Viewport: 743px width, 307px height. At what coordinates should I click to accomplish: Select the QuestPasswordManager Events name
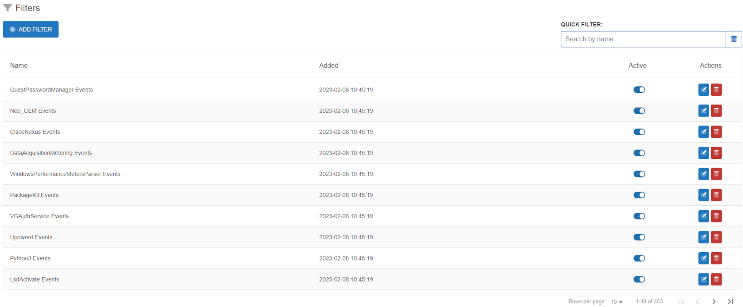click(52, 90)
